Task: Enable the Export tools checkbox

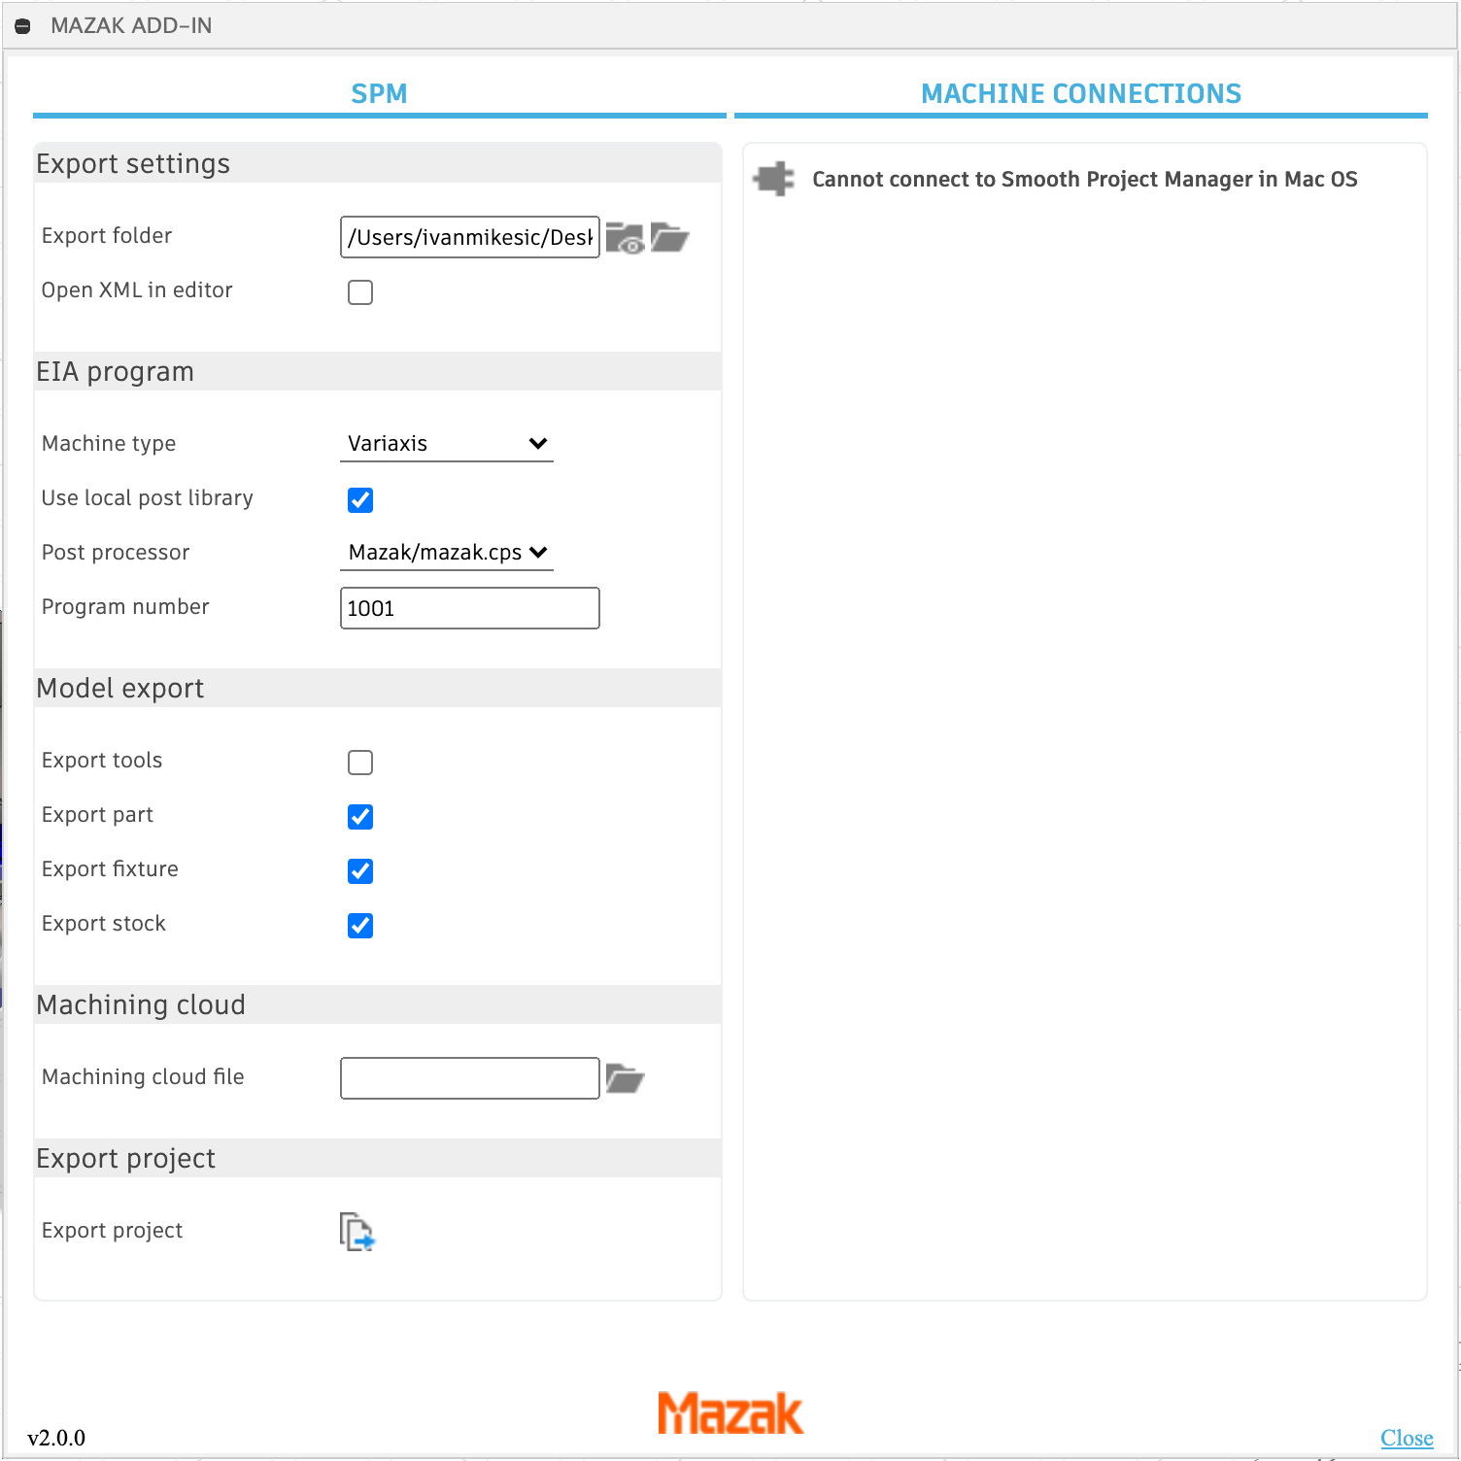Action: (360, 763)
